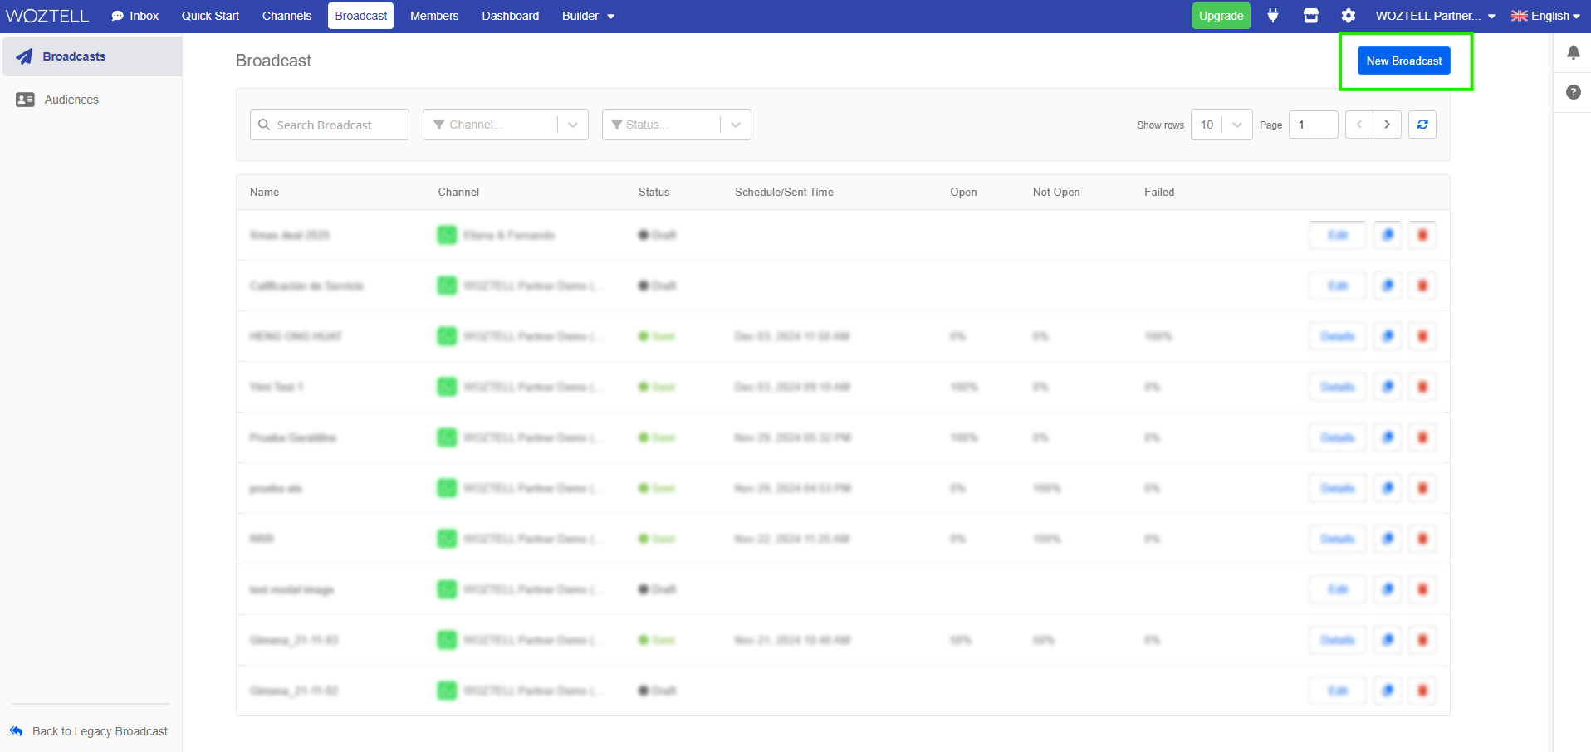Click the Status column header

654,192
